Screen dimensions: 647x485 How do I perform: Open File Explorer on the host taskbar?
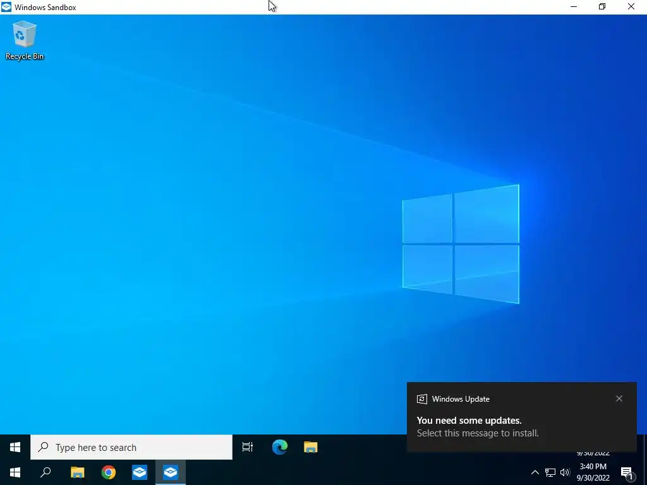click(x=77, y=472)
